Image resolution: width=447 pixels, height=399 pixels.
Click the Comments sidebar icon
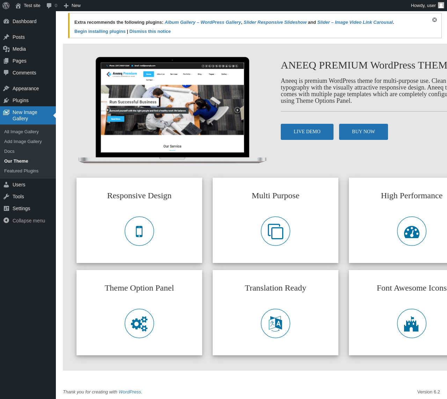pos(6,73)
